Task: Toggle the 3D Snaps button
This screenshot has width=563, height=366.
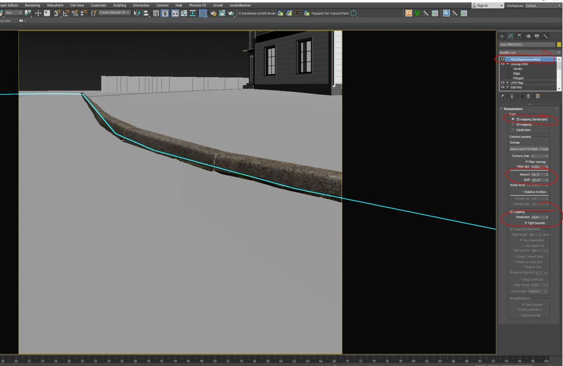Action: (57, 13)
